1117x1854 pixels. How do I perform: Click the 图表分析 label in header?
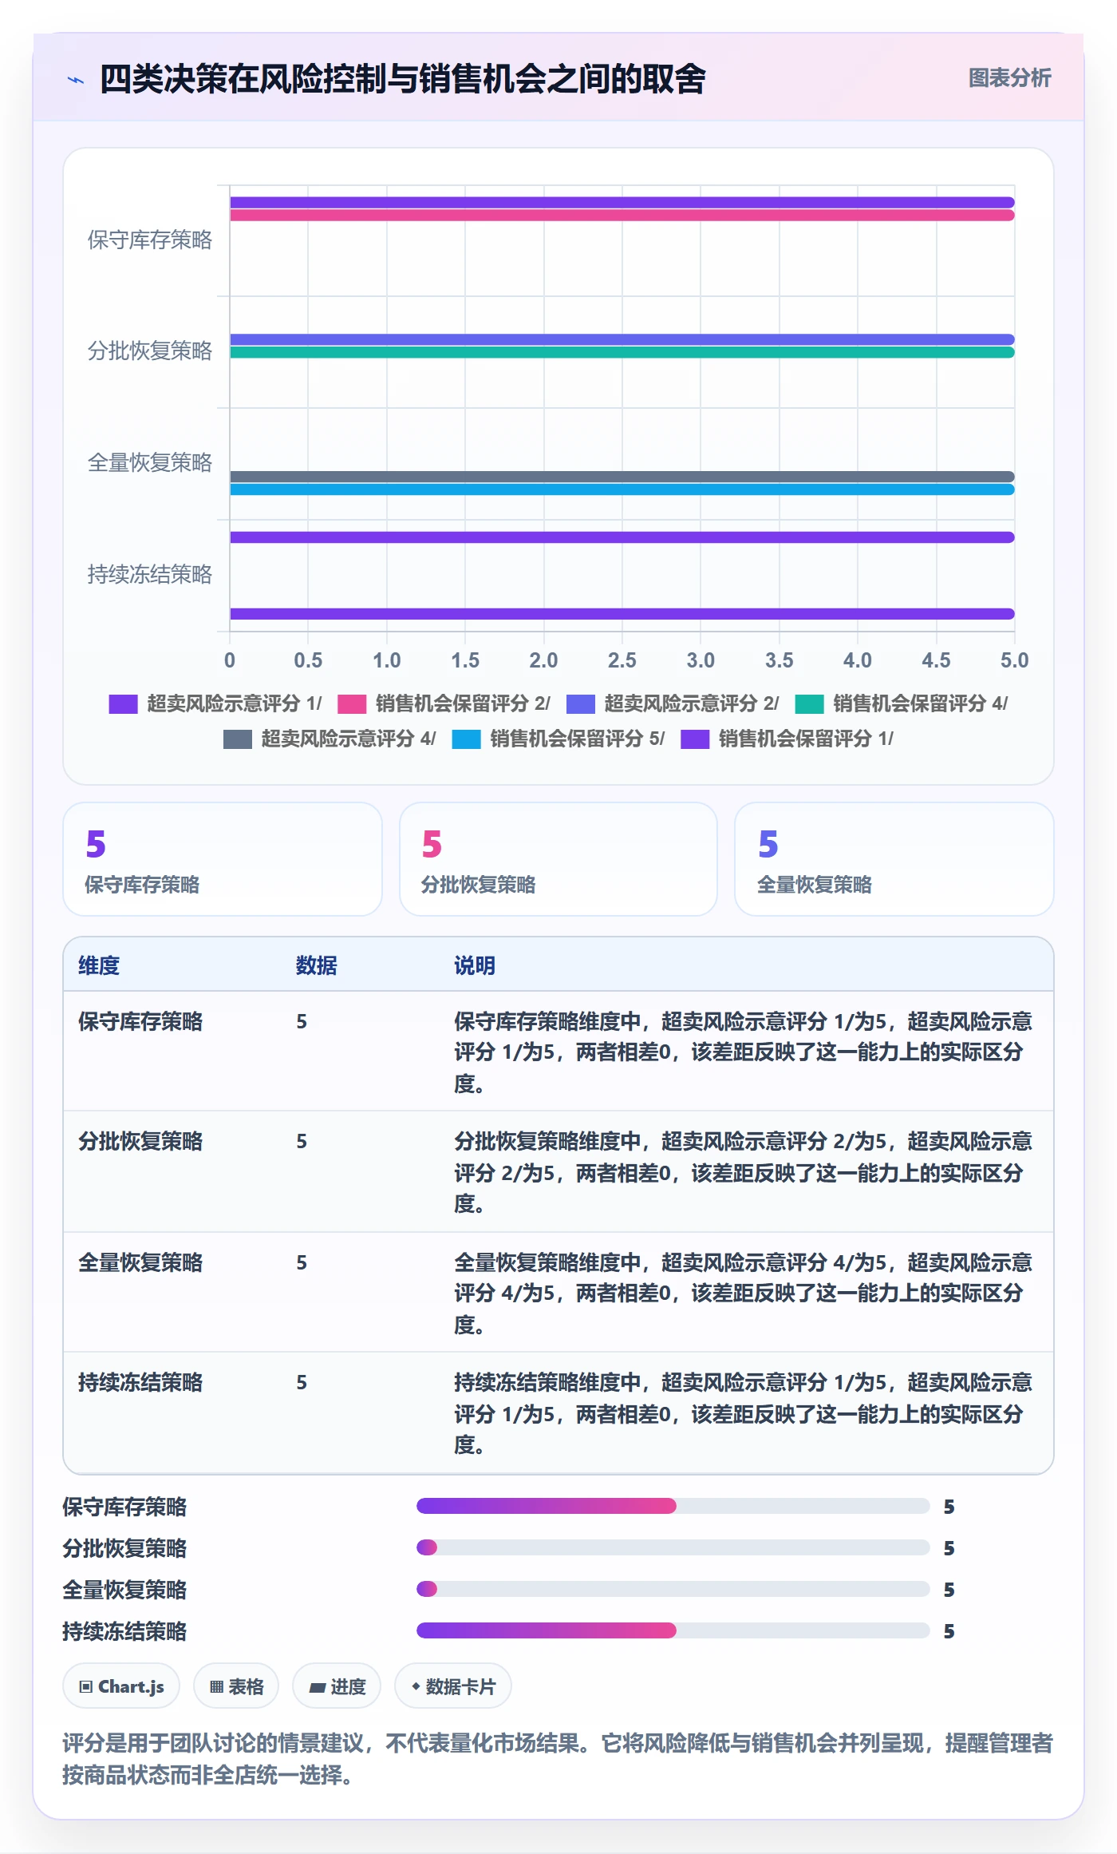[x=1009, y=78]
